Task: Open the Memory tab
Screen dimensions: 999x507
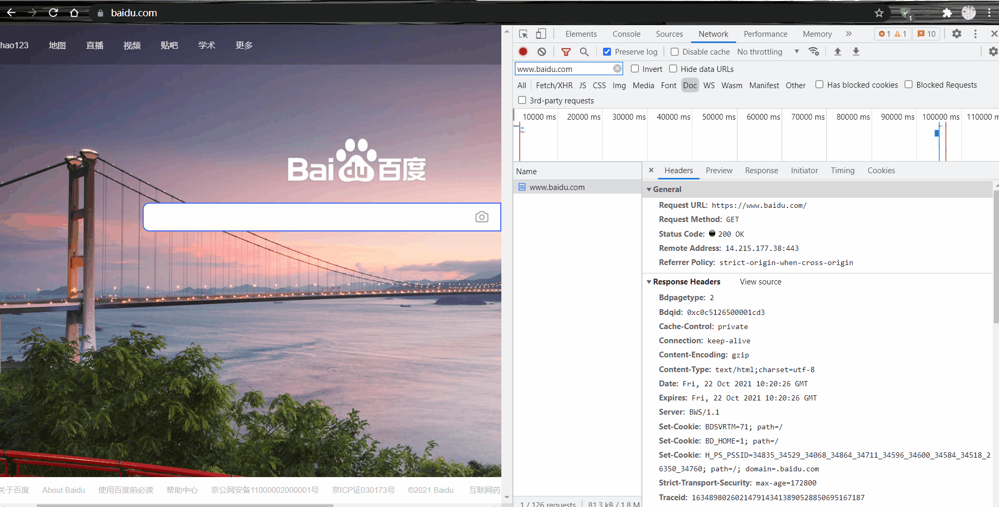Action: point(817,34)
